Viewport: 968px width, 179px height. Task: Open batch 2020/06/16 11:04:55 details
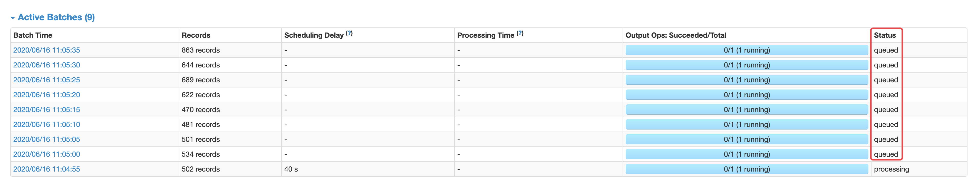pyautogui.click(x=46, y=169)
